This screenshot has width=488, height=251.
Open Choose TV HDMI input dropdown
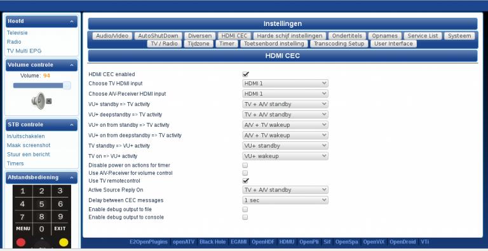coord(285,83)
